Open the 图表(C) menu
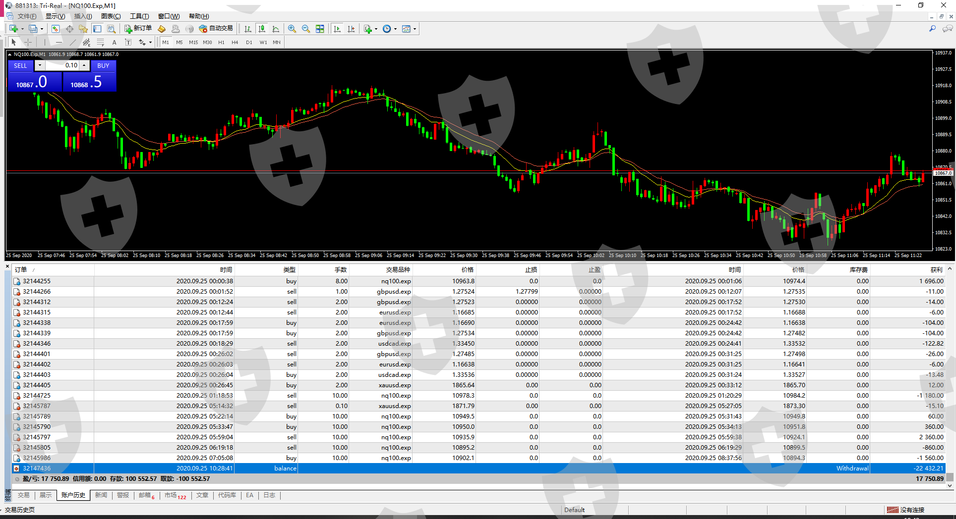Screen dimensions: 956x519 (x=111, y=16)
